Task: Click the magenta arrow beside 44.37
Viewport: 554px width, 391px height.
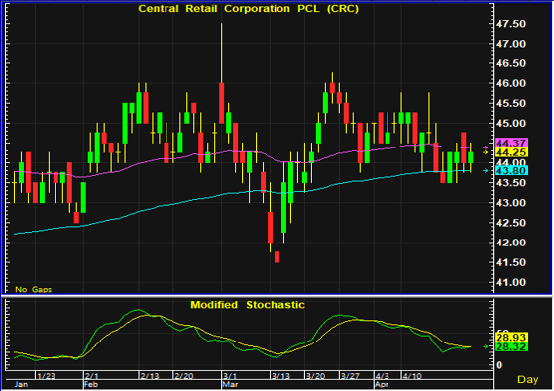Action: point(486,147)
